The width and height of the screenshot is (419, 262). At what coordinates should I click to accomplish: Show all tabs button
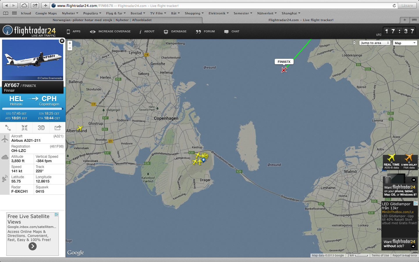click(x=414, y=20)
